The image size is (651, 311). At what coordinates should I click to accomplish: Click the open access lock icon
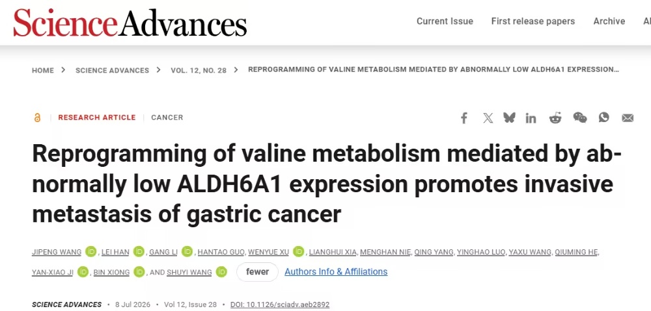[37, 118]
